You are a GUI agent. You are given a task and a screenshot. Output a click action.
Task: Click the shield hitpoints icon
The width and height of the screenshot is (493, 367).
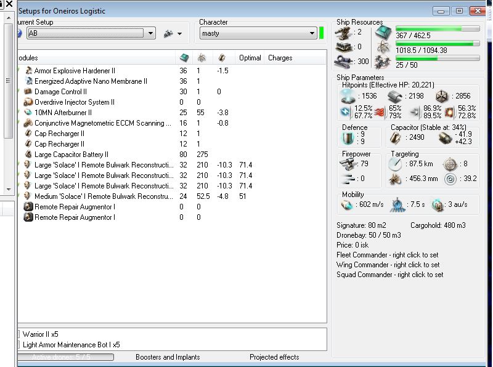(x=348, y=95)
